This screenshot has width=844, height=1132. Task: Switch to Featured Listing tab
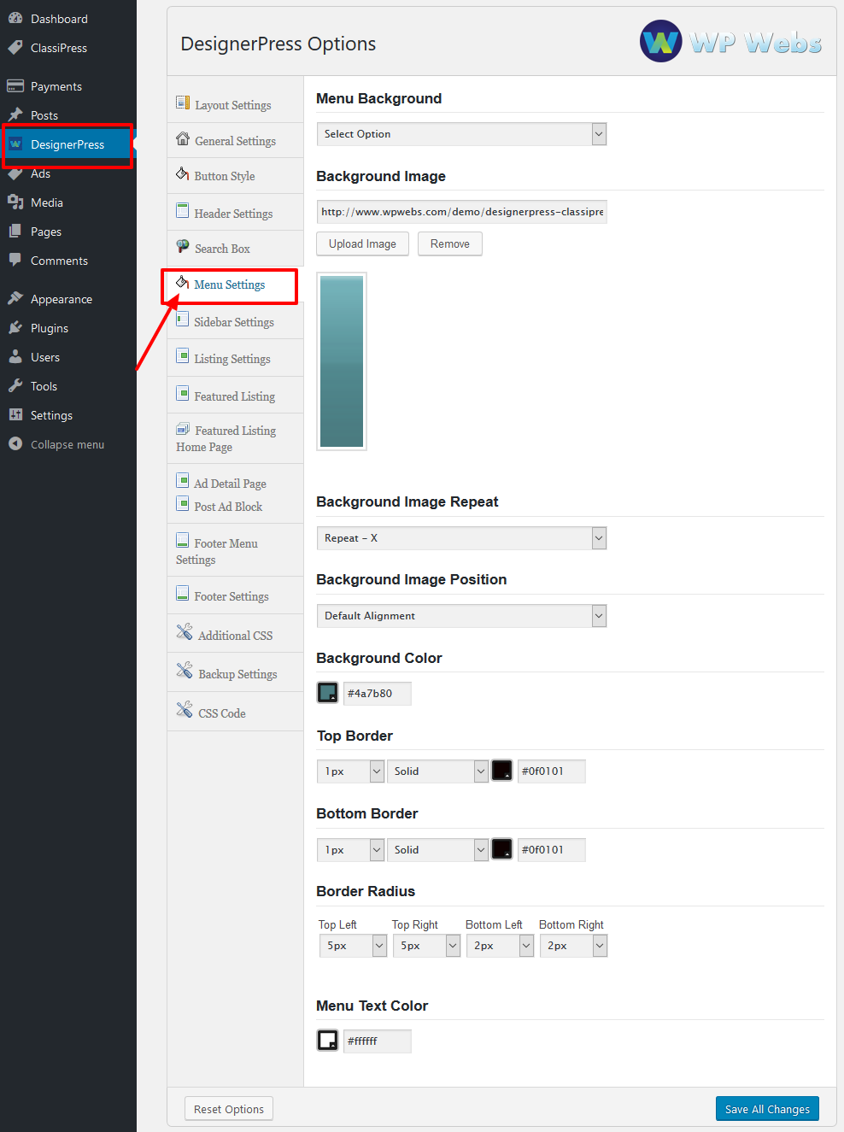[x=236, y=396]
